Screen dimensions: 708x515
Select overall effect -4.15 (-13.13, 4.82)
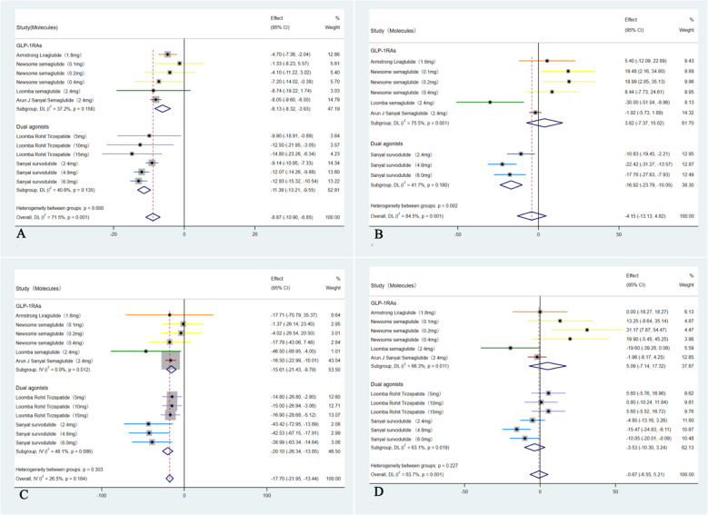[645, 216]
